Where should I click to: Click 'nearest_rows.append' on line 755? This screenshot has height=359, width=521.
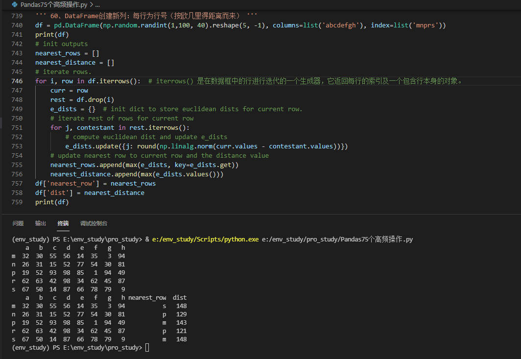tap(86, 165)
